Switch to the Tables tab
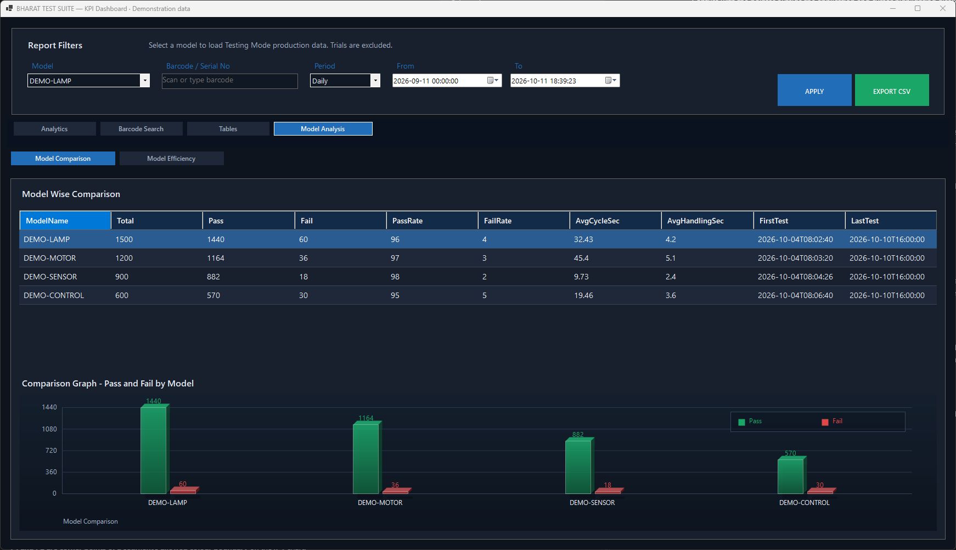 (x=228, y=129)
